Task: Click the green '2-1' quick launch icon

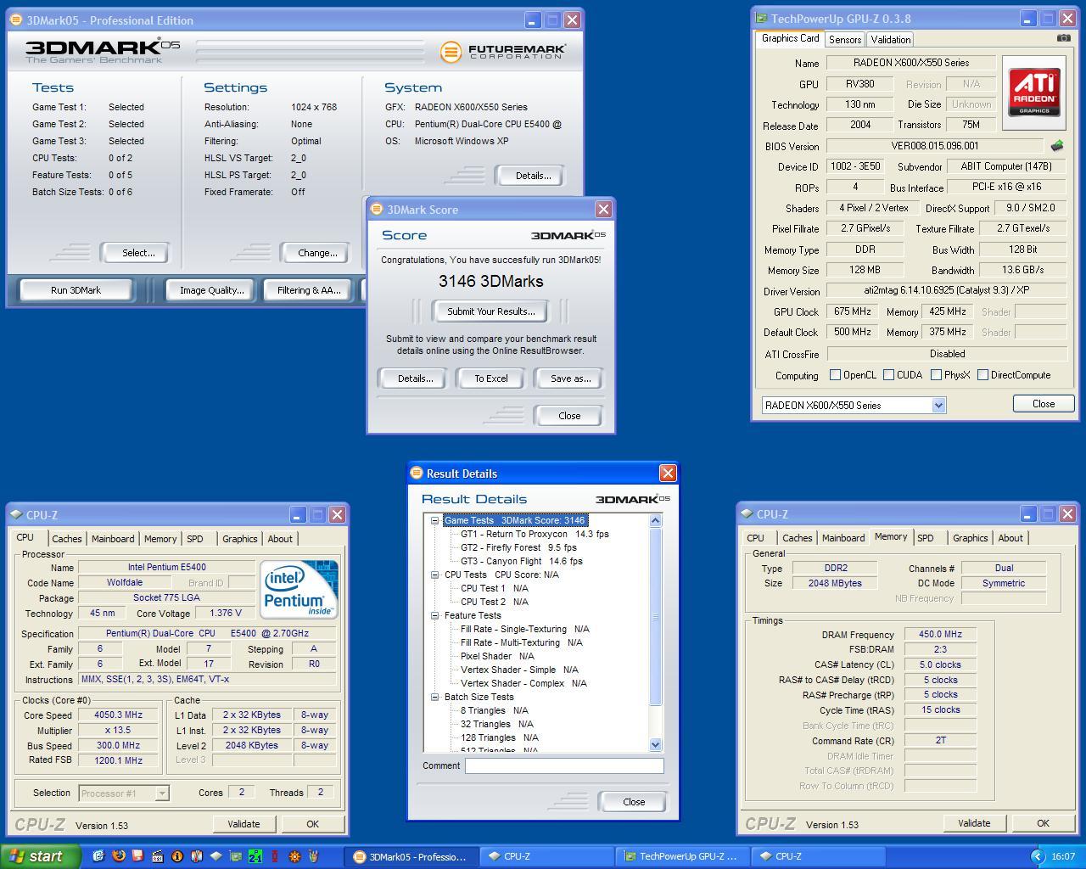Action: click(x=255, y=856)
